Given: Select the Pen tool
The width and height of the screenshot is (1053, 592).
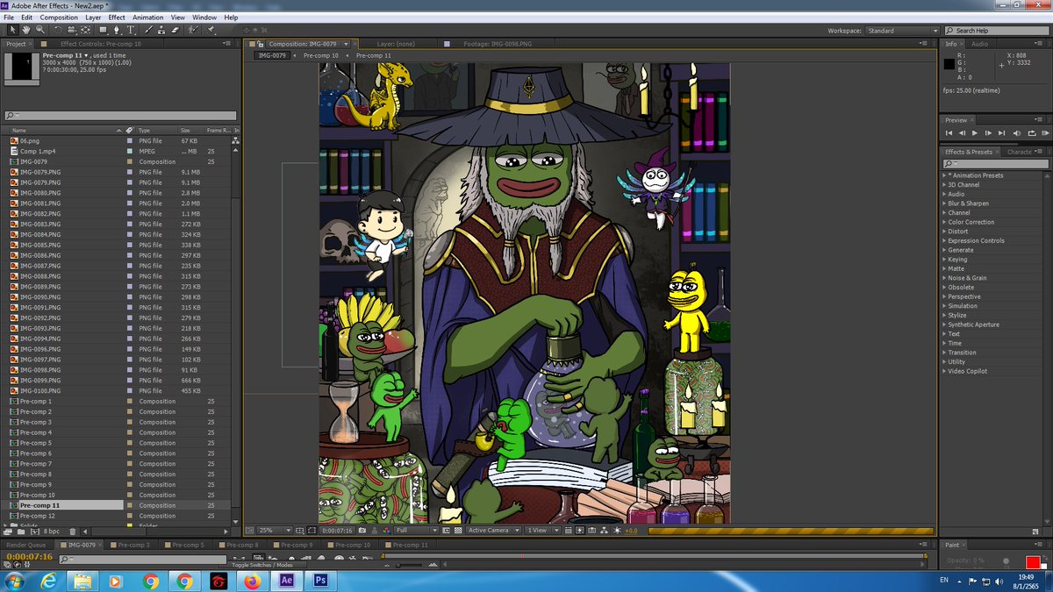Looking at the screenshot, I should coord(117,30).
